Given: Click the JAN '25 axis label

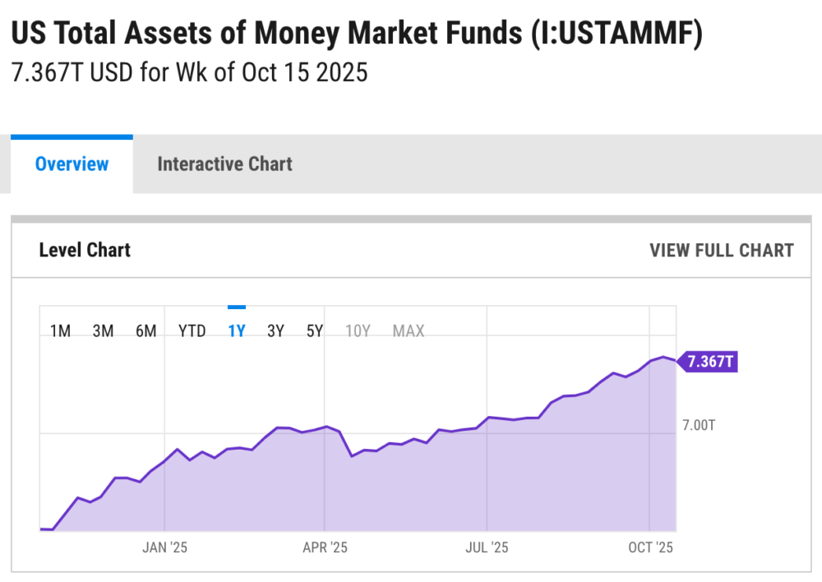Looking at the screenshot, I should [x=165, y=547].
